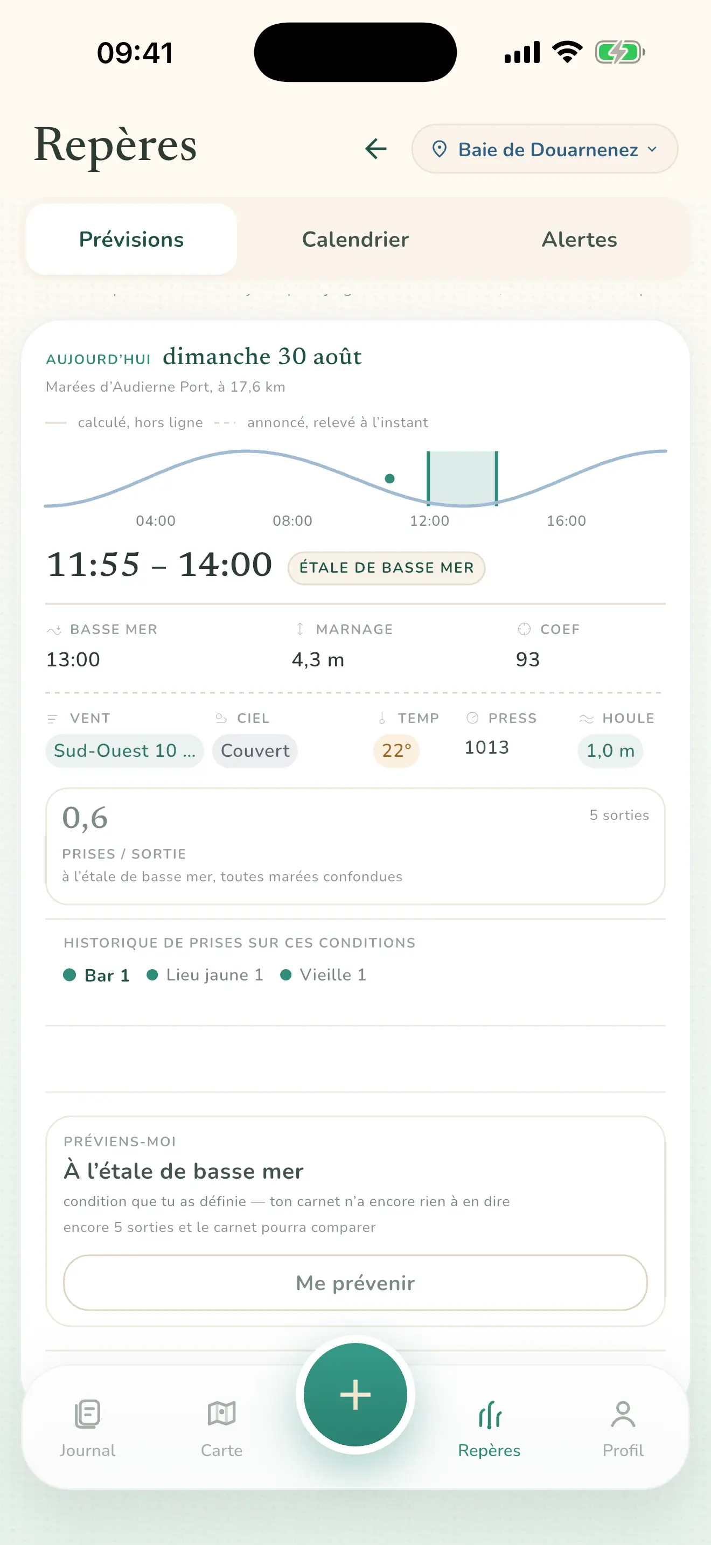Tap the 22° temperature chip
The width and height of the screenshot is (711, 1545).
pos(396,750)
